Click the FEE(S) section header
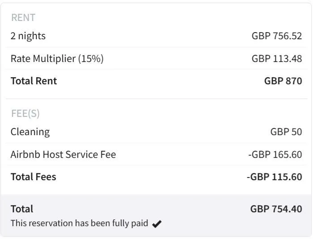This screenshot has width=313, height=239. click(x=25, y=113)
